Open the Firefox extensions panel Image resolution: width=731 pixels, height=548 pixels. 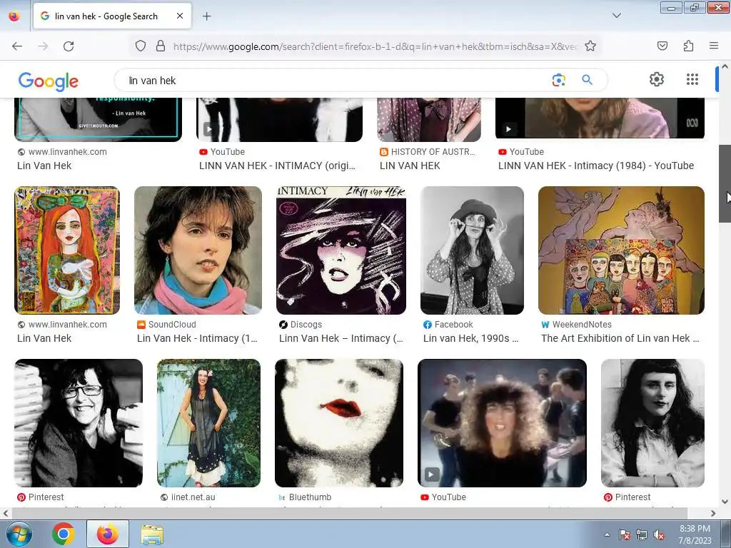(x=688, y=46)
